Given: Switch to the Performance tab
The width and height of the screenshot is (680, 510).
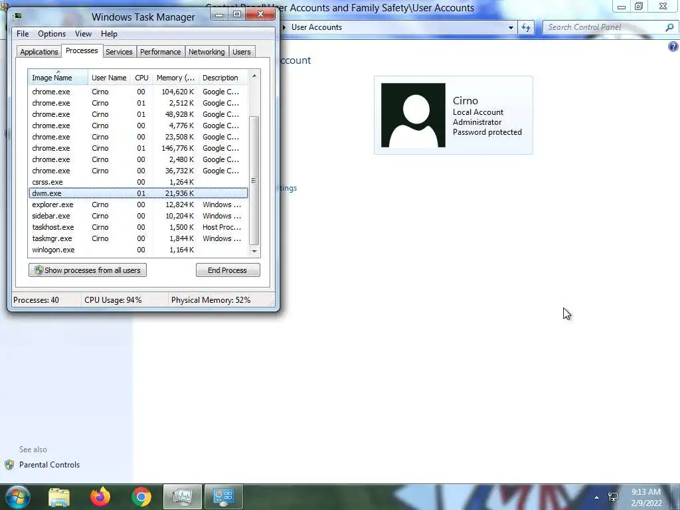Looking at the screenshot, I should click(x=161, y=52).
